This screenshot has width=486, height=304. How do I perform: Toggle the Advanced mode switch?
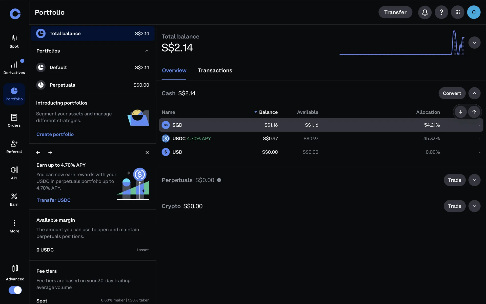[x=15, y=290]
